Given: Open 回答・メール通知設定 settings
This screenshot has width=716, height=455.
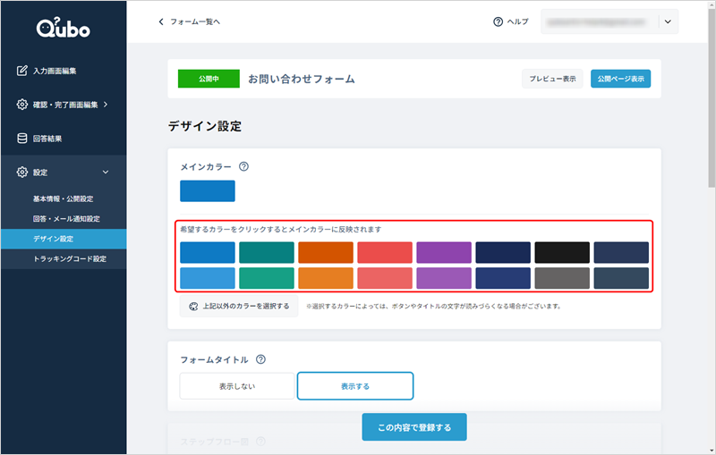Looking at the screenshot, I should pos(65,219).
